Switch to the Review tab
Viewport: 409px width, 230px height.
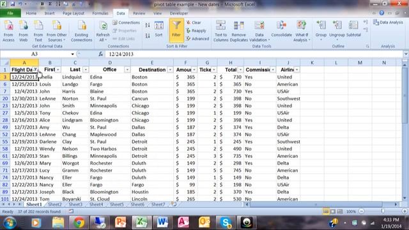[139, 13]
